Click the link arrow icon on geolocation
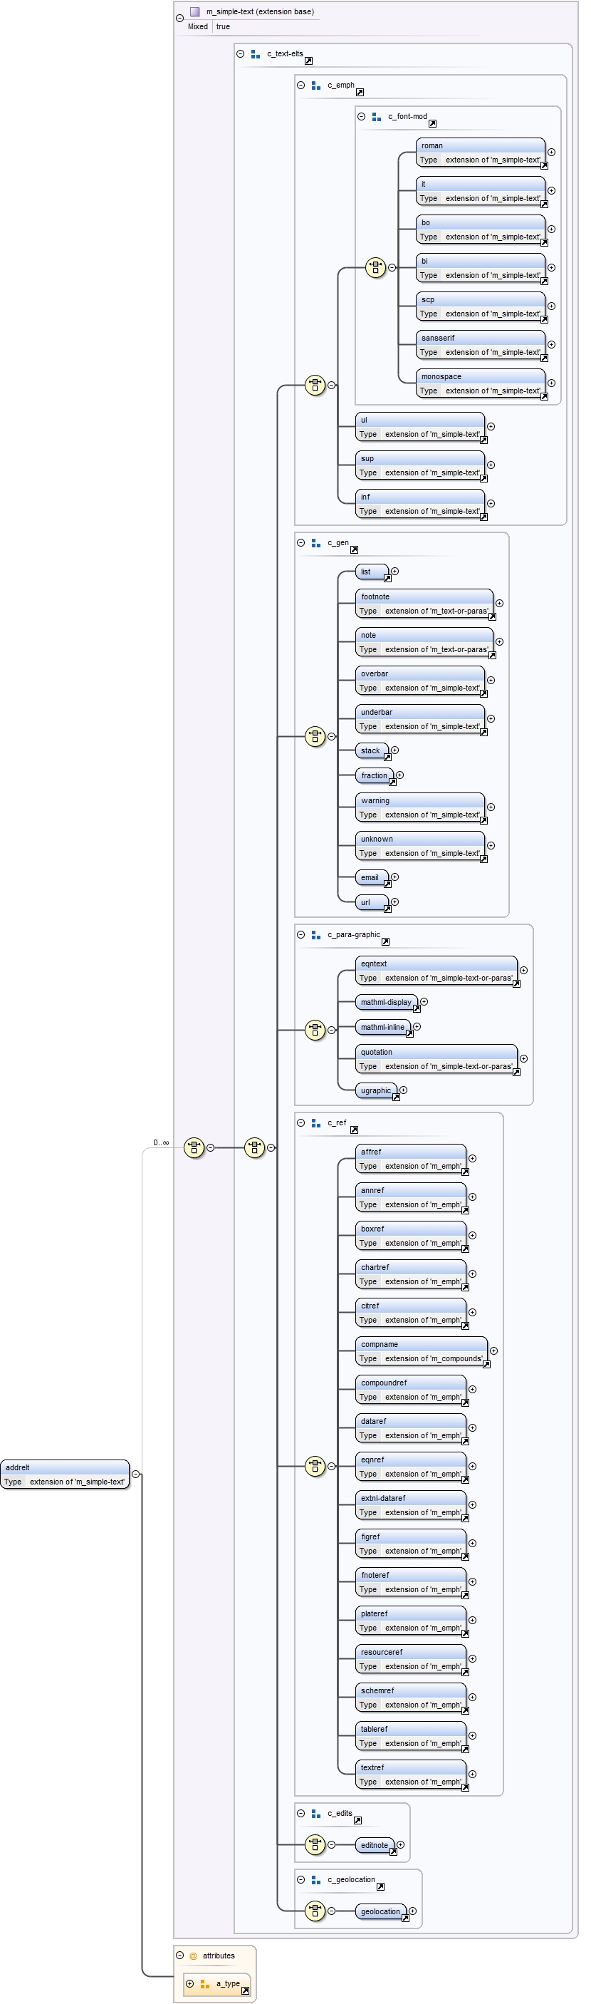Viewport: 591px width, 2004px height. click(x=405, y=1918)
